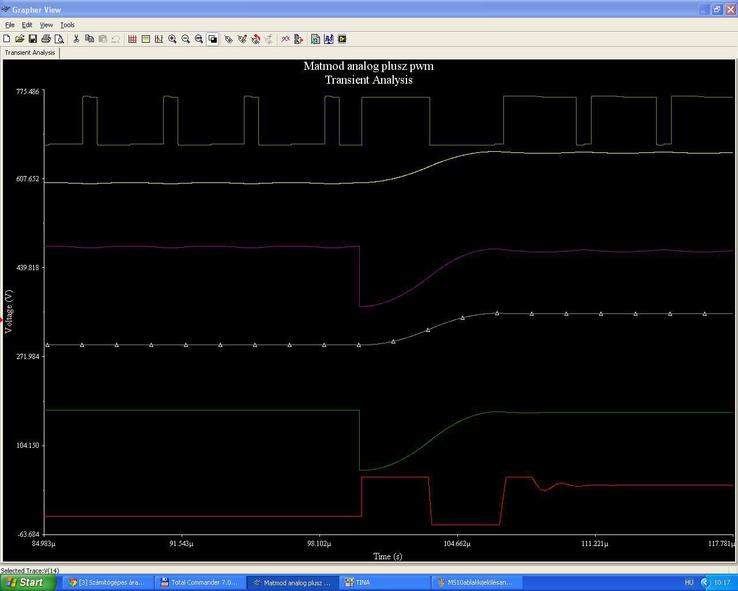Click the Zoom Out magnifier
Screen dimensions: 738x591
[x=186, y=39]
